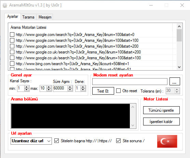Click the ... browse button for modem reset

tap(175, 82)
